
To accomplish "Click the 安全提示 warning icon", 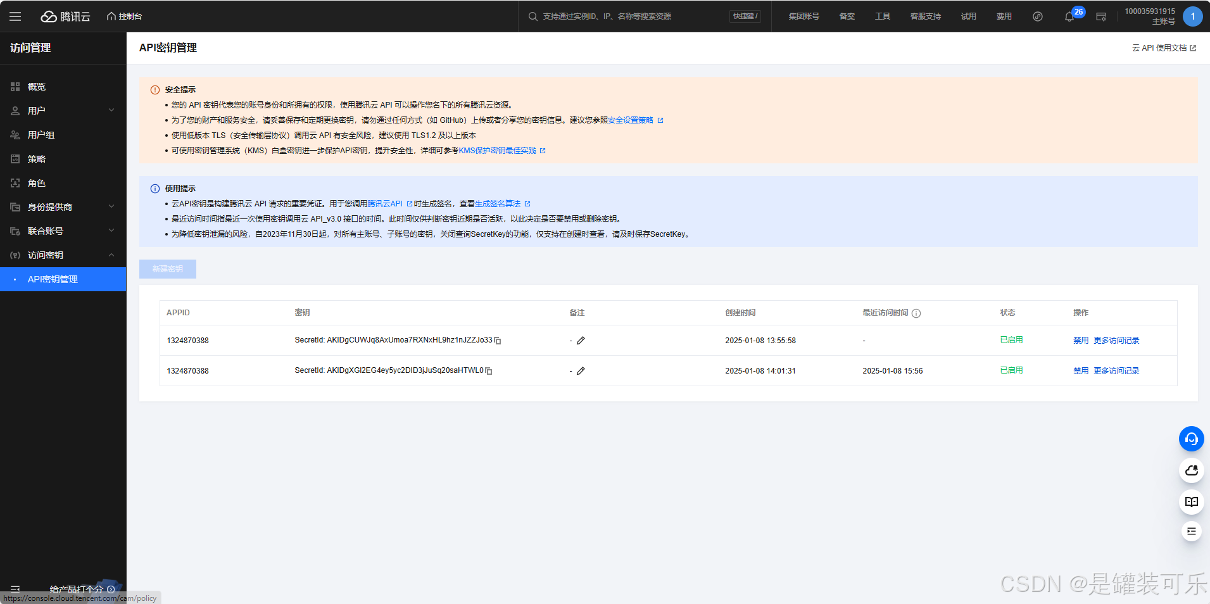I will tap(155, 90).
